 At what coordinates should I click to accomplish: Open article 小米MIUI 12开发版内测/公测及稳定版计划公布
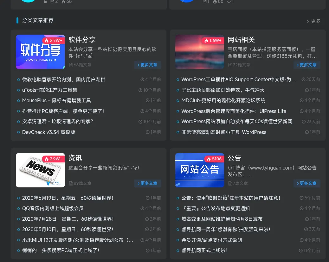tap(78, 240)
